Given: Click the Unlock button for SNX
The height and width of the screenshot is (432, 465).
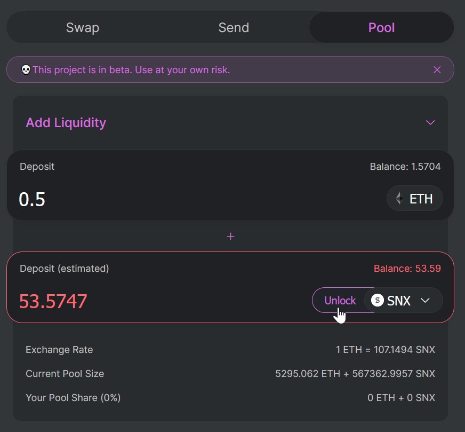Looking at the screenshot, I should point(340,300).
